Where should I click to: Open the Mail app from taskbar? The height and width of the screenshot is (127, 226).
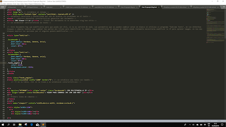click(37, 125)
